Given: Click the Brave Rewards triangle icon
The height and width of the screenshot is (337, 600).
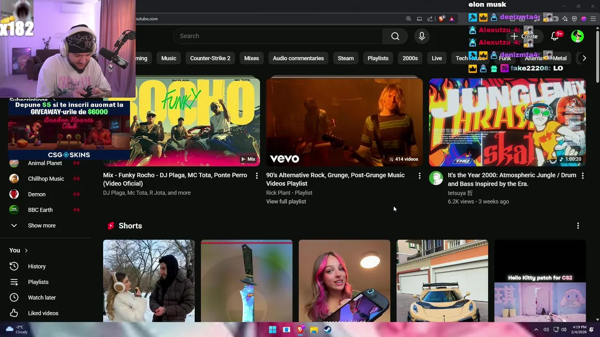Looking at the screenshot, I should 451,19.
